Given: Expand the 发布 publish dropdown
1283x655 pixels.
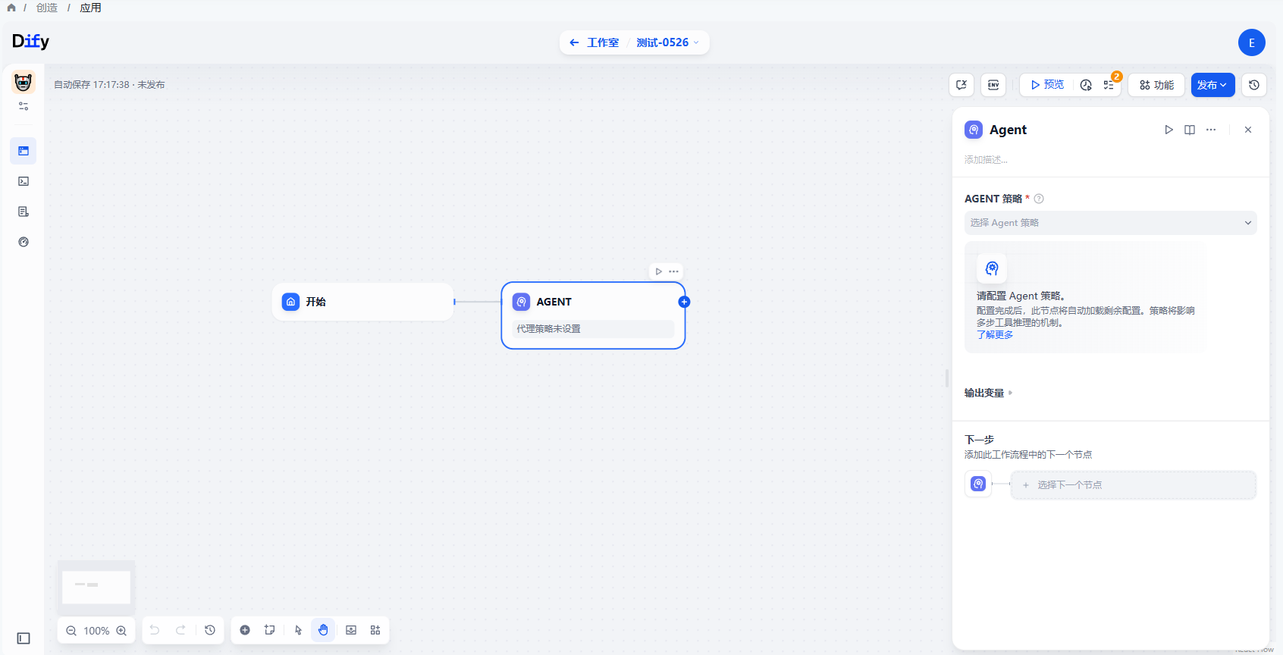Looking at the screenshot, I should point(1212,85).
